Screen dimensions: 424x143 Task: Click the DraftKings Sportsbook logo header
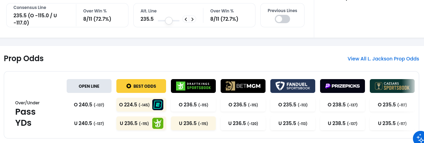point(193,86)
